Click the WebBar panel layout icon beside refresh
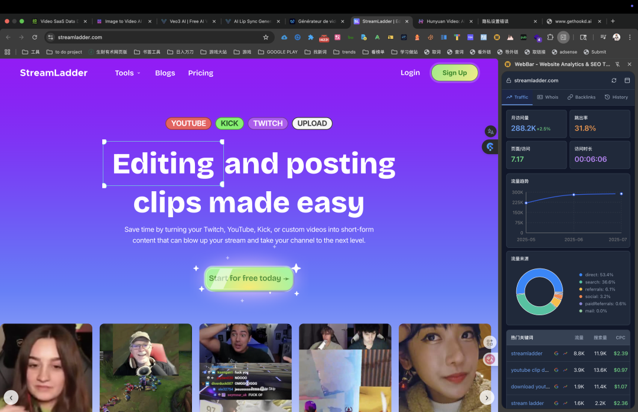The height and width of the screenshot is (412, 638). [x=627, y=80]
